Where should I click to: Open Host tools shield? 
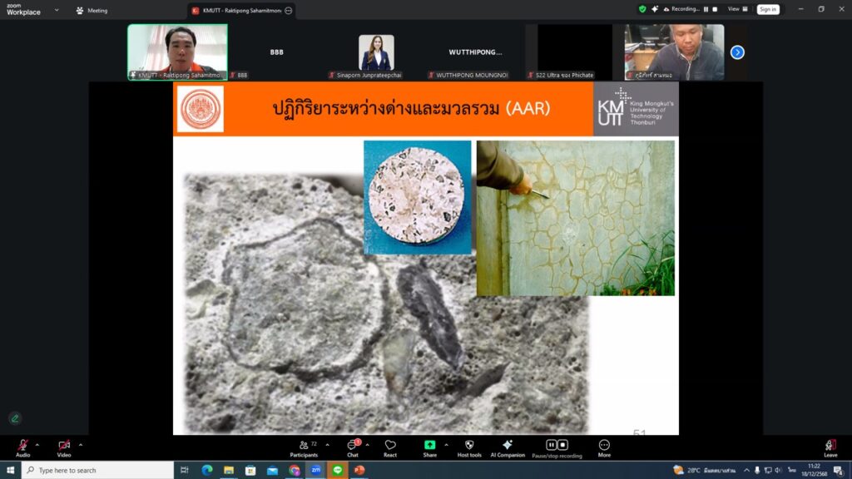click(469, 446)
